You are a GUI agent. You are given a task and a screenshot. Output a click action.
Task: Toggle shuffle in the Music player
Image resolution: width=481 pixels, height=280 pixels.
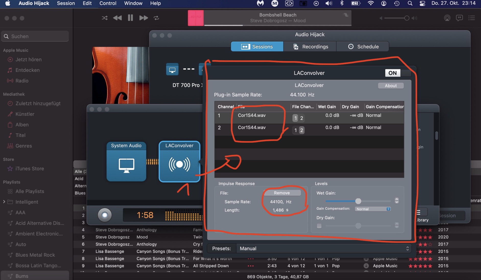[104, 18]
